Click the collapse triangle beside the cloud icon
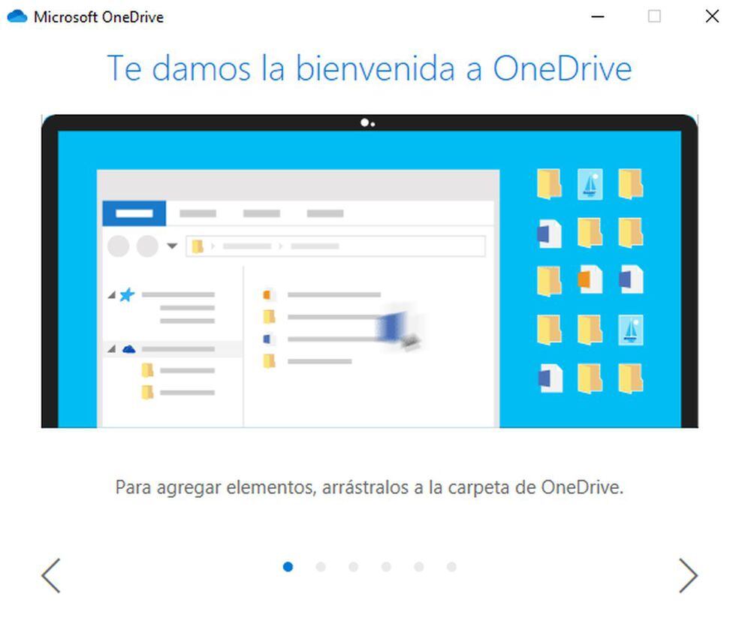The image size is (736, 627). (112, 349)
